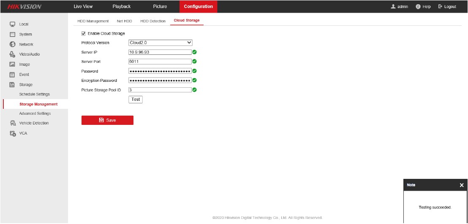468x224 pixels.
Task: Open the Playback tab
Action: (x=121, y=7)
